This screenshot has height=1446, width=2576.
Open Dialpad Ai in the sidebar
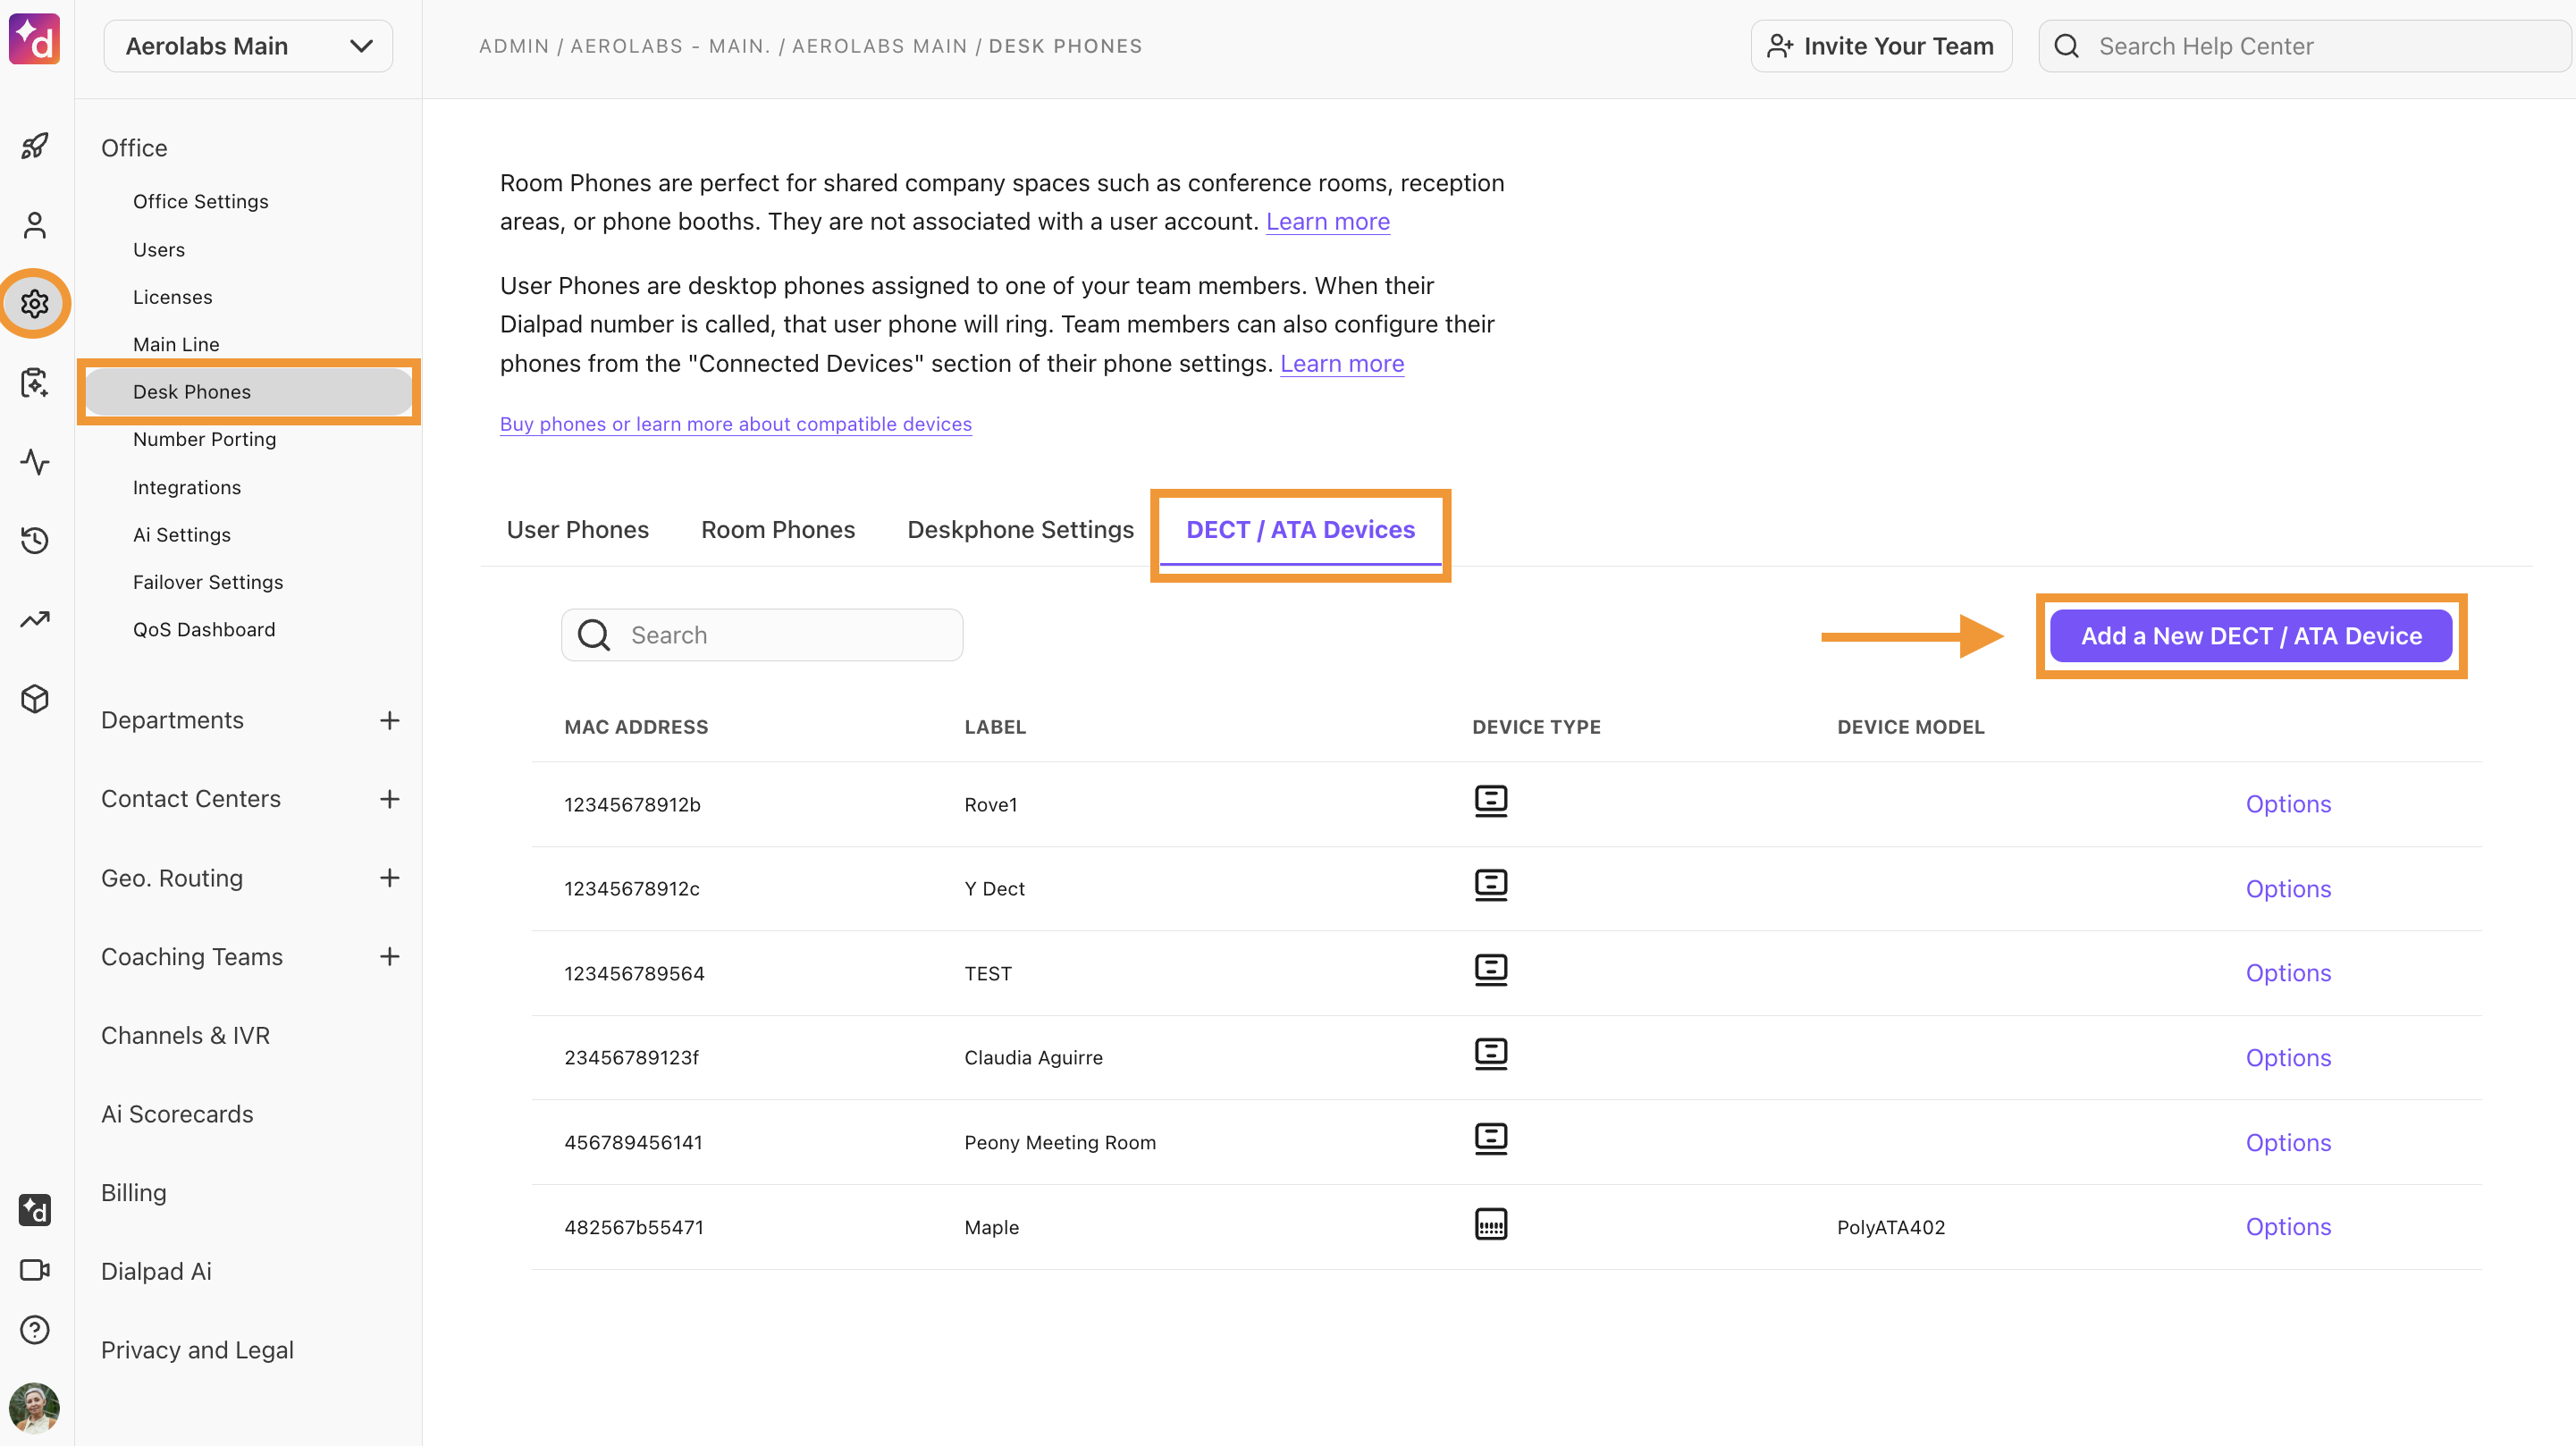tap(156, 1271)
